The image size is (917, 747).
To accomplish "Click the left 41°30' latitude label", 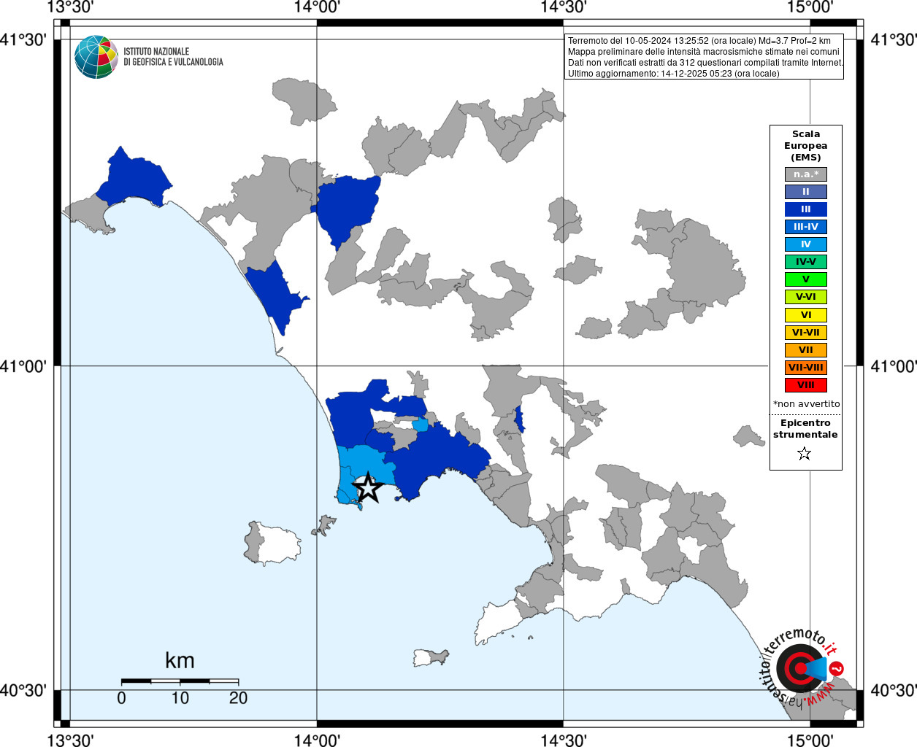I will tap(23, 39).
